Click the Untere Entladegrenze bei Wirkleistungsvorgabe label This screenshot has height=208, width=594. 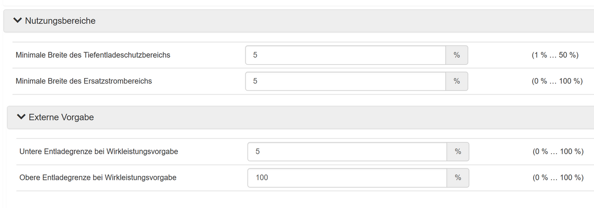click(x=99, y=152)
